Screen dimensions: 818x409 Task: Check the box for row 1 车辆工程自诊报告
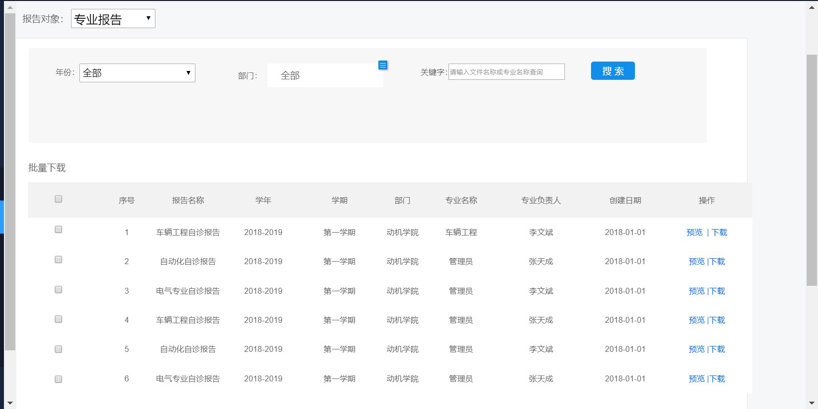(x=58, y=230)
